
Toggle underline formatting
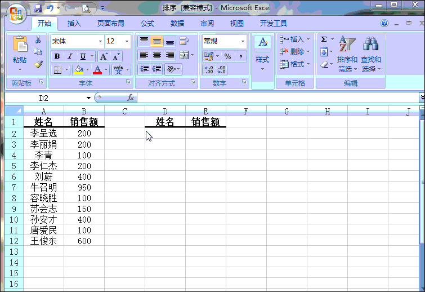click(x=83, y=56)
